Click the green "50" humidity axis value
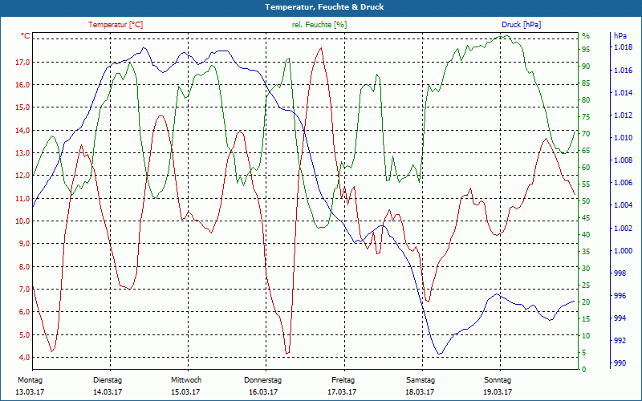642x401 pixels. click(x=586, y=201)
